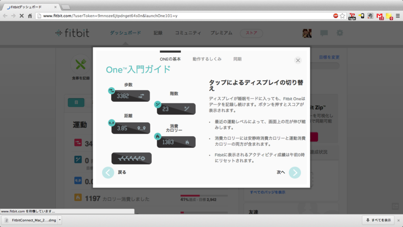Click the calories display showing 1383

[176, 142]
